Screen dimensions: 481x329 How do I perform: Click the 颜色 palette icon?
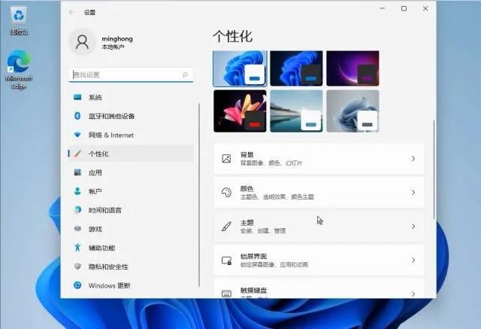pos(226,192)
